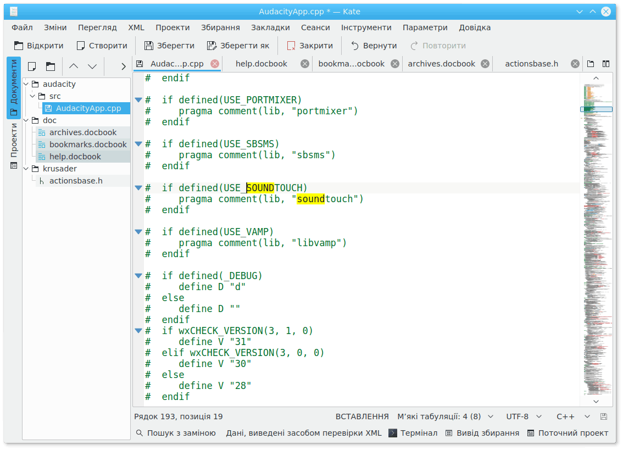Image resolution: width=623 pixels, height=450 pixels.
Task: Open the Термінал panel
Action: click(413, 433)
